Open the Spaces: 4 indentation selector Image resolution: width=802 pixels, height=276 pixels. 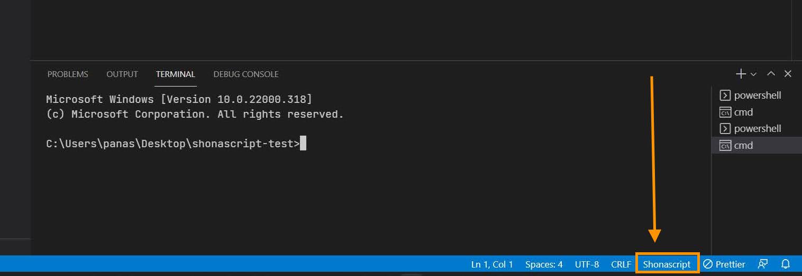[544, 264]
